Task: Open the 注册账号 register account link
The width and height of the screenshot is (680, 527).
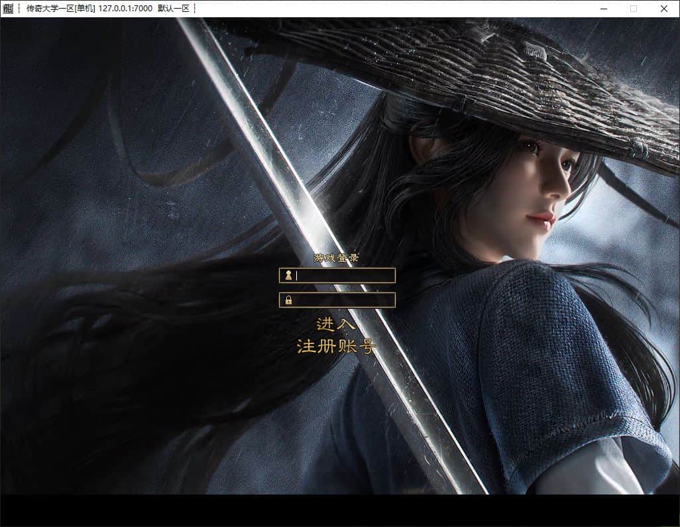Action: click(336, 347)
